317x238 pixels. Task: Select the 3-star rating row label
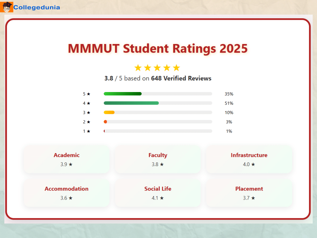pos(86,112)
